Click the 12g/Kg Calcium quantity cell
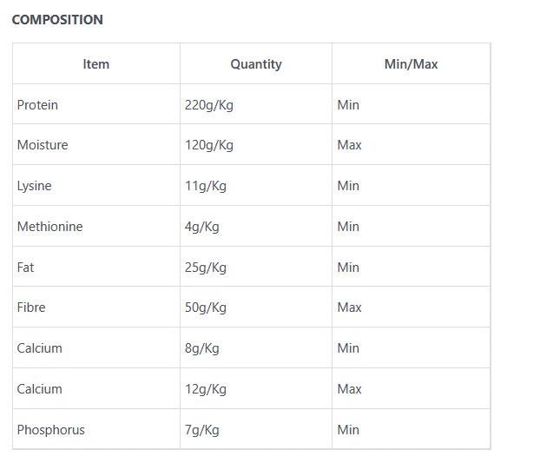The height and width of the screenshot is (463, 540). [206, 389]
